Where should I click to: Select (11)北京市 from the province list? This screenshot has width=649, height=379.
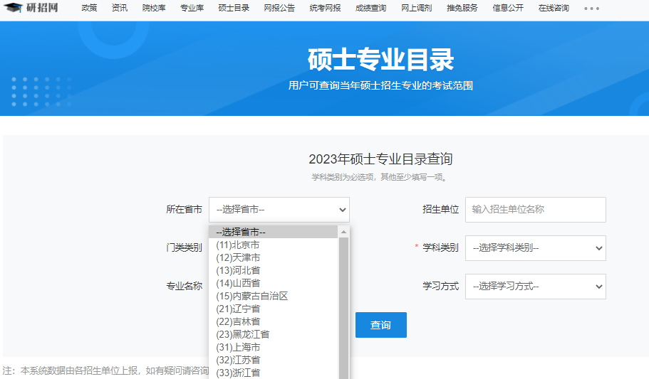tap(238, 245)
